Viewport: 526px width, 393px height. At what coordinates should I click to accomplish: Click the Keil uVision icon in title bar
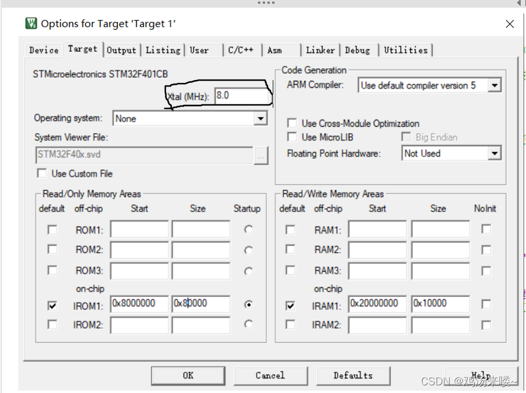point(31,24)
